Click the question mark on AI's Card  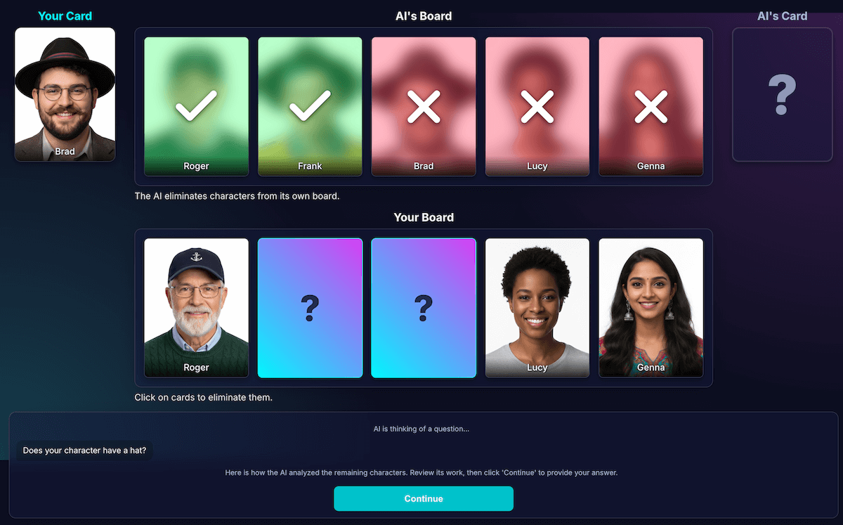tap(782, 95)
